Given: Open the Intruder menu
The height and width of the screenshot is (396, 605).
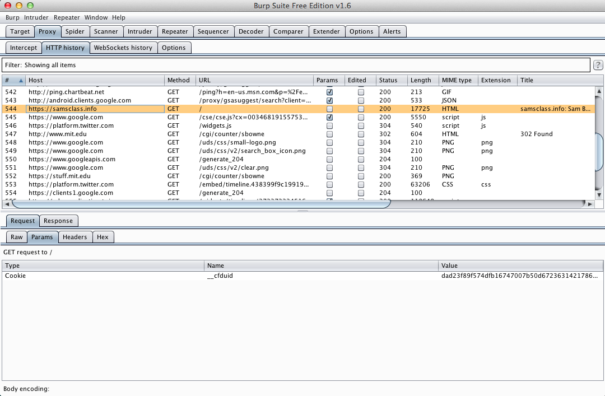Looking at the screenshot, I should tap(36, 17).
